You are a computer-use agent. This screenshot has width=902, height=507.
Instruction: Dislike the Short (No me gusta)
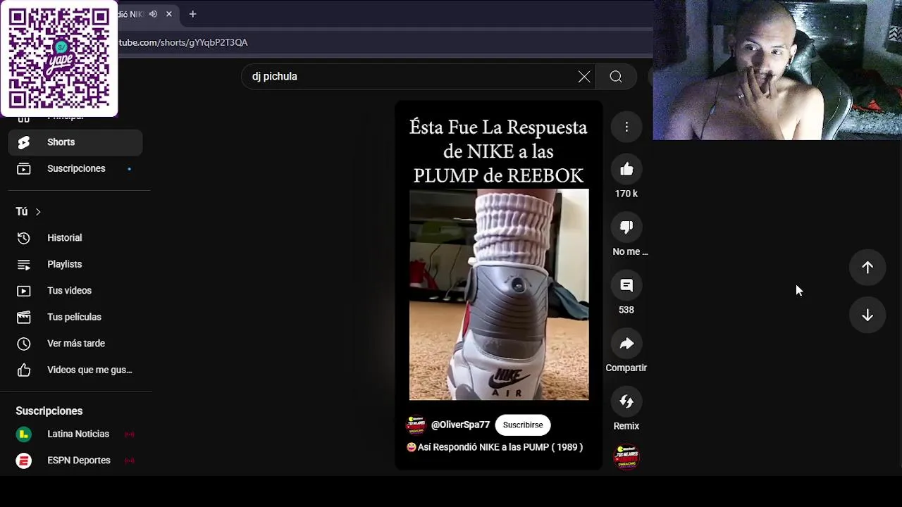point(626,227)
